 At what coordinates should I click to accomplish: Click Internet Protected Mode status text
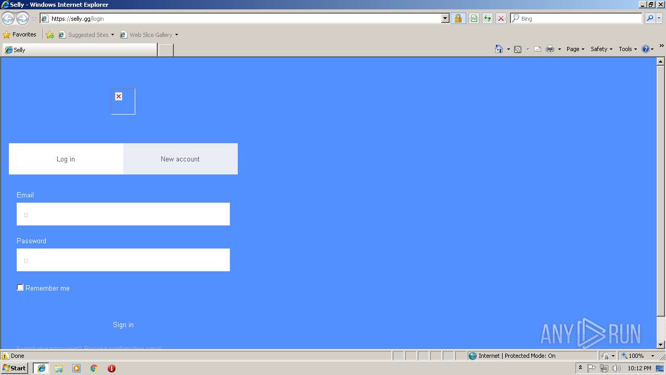[517, 356]
